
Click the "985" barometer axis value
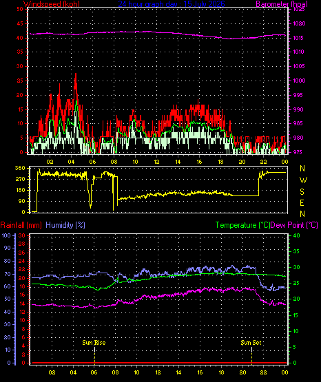pos(298,123)
